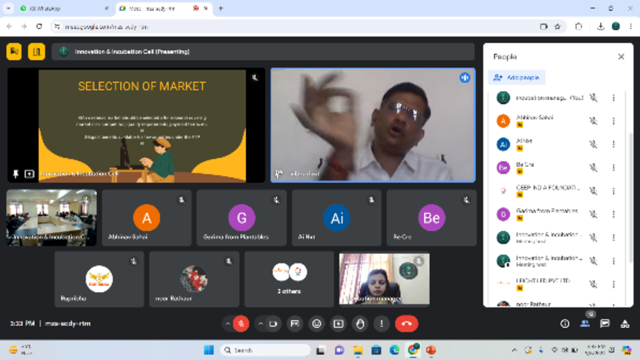Expand camera video settings arrow
This screenshot has width=640, height=360.
260,323
